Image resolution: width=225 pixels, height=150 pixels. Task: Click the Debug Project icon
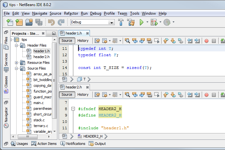pos(154,22)
